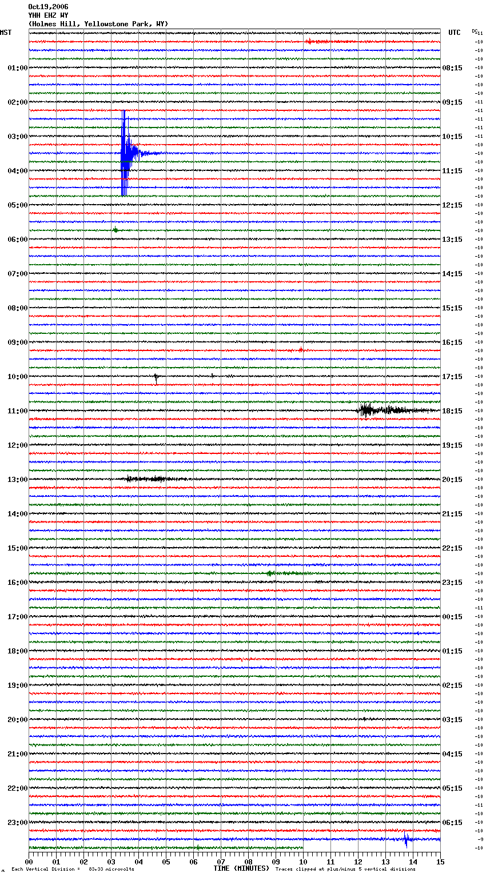Select the 23:15 UTC time label
The image size is (486, 877).
(452, 583)
